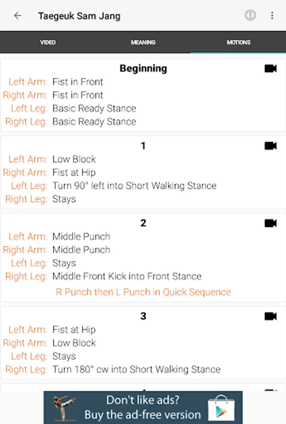The width and height of the screenshot is (286, 424).
Task: Tap 'Turn 180° cw into Short Walking Stance'
Action: 136,369
